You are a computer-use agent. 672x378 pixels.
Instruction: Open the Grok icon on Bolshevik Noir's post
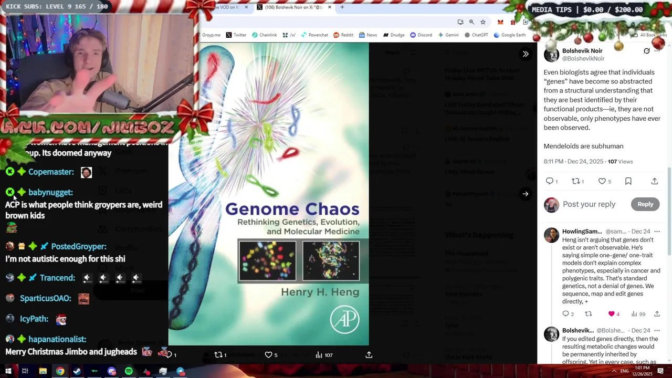pos(646,51)
